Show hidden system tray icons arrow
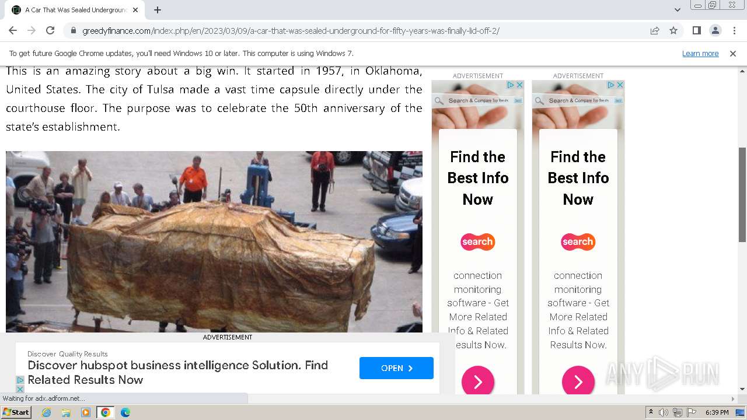The width and height of the screenshot is (747, 420). (651, 412)
